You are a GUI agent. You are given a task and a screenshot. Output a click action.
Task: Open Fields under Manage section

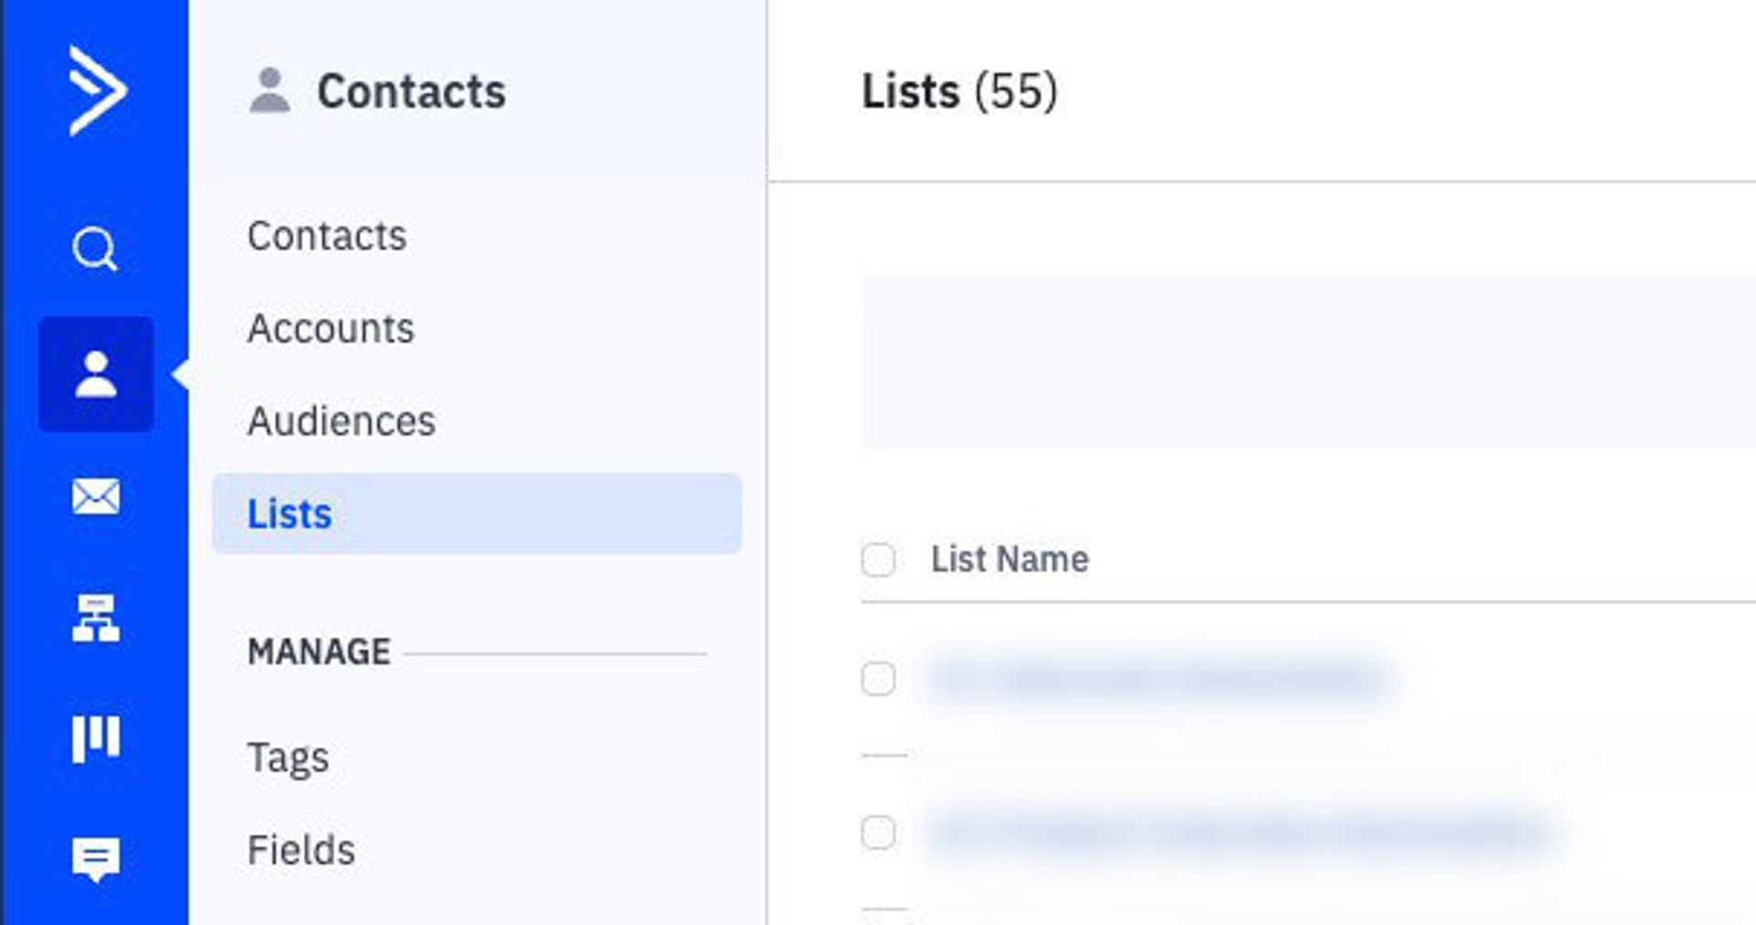(x=301, y=850)
